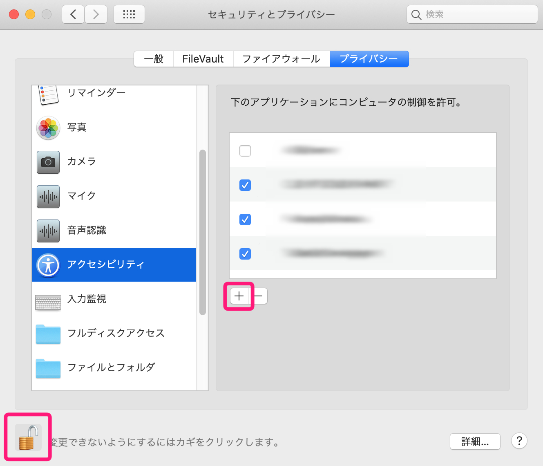Select 写真 in the privacy list
Viewport: 543px width, 466px height.
[x=114, y=128]
